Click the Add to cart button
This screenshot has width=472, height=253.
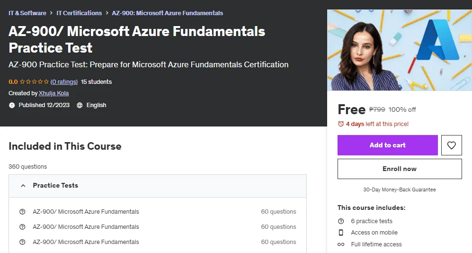387,145
